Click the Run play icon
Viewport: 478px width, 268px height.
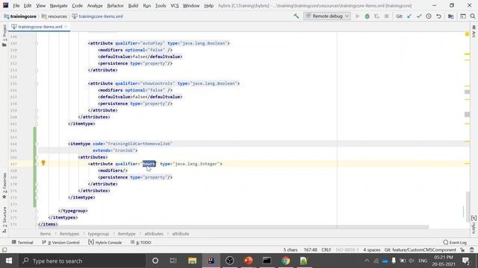point(357,16)
